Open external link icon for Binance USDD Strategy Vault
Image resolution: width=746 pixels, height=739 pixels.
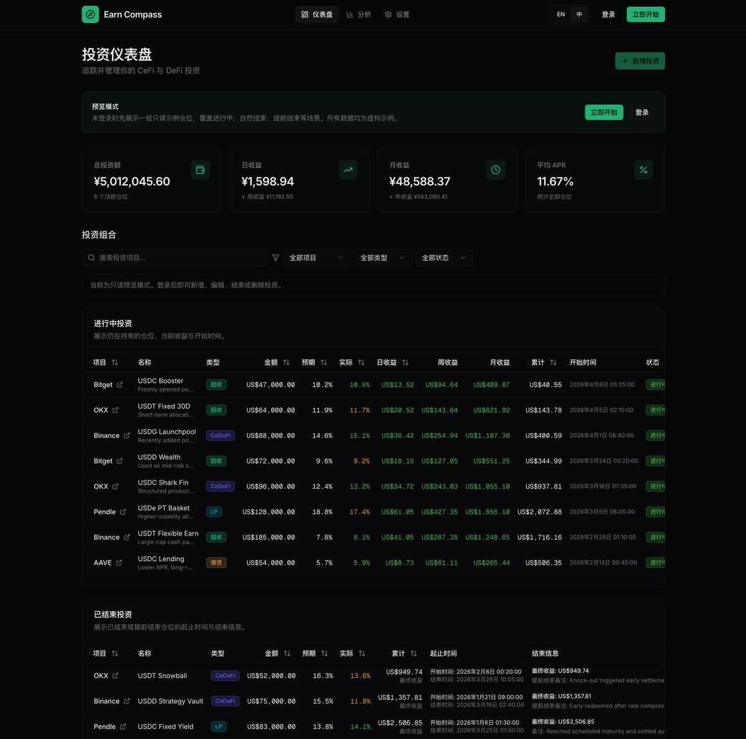[x=127, y=701]
